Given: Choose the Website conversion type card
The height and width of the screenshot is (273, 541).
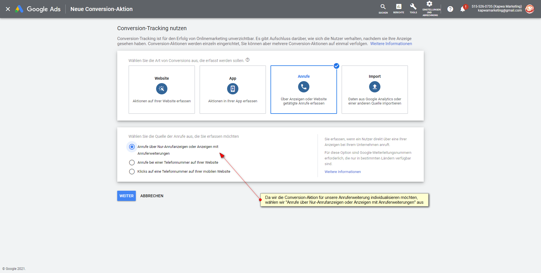Looking at the screenshot, I should pos(162,90).
